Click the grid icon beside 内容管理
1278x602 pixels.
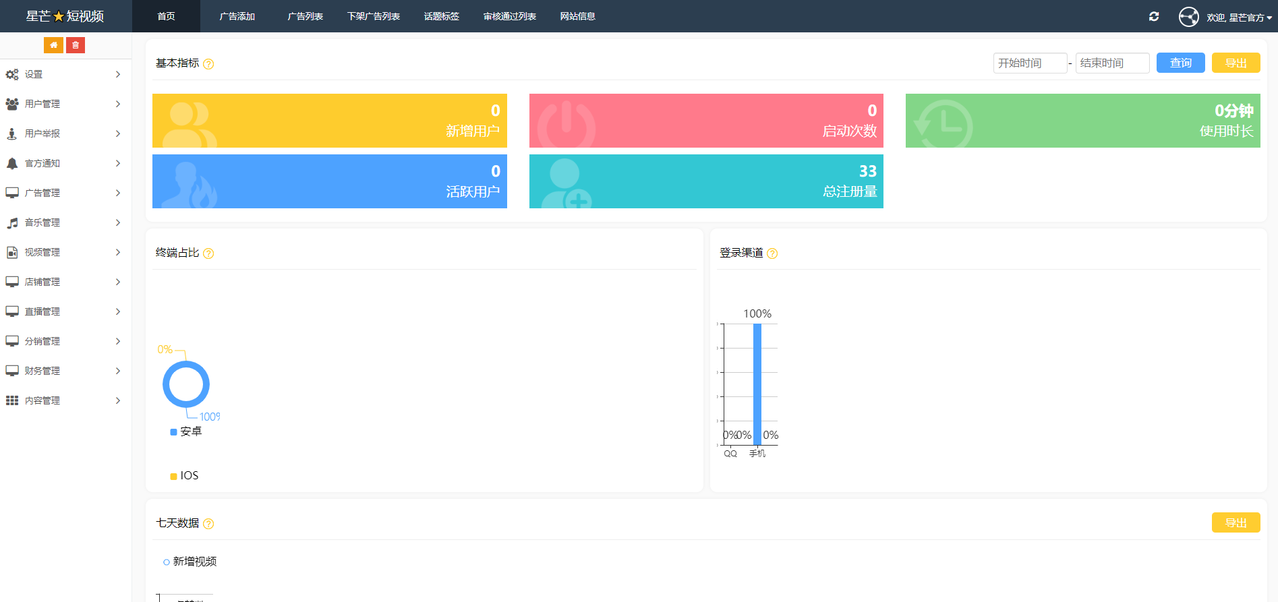tap(12, 400)
